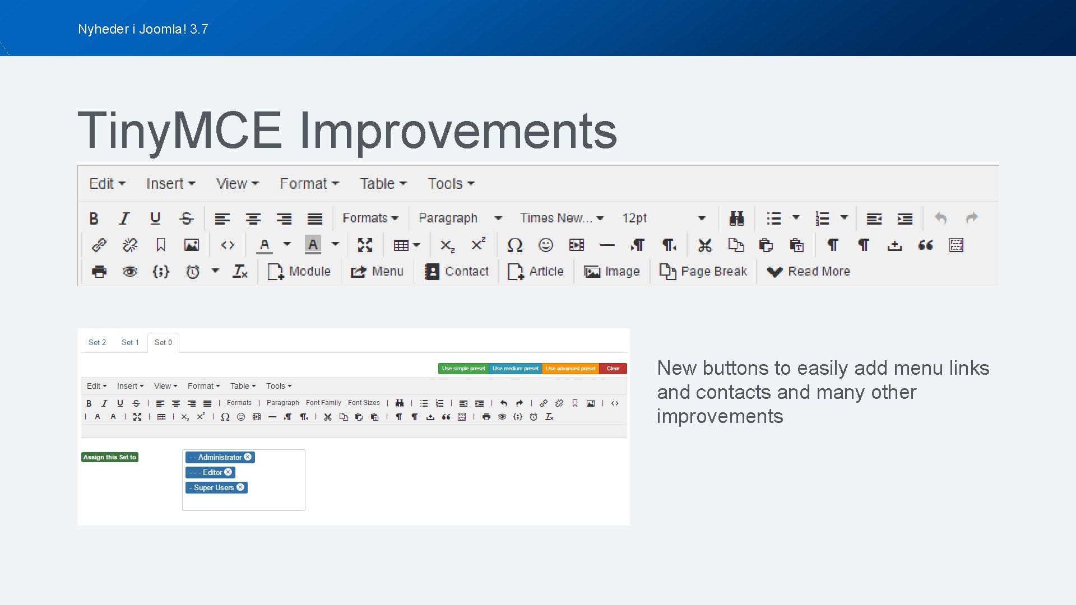Viewport: 1076px width, 605px height.
Task: Print using printer icon in large toolbar
Action: point(99,272)
